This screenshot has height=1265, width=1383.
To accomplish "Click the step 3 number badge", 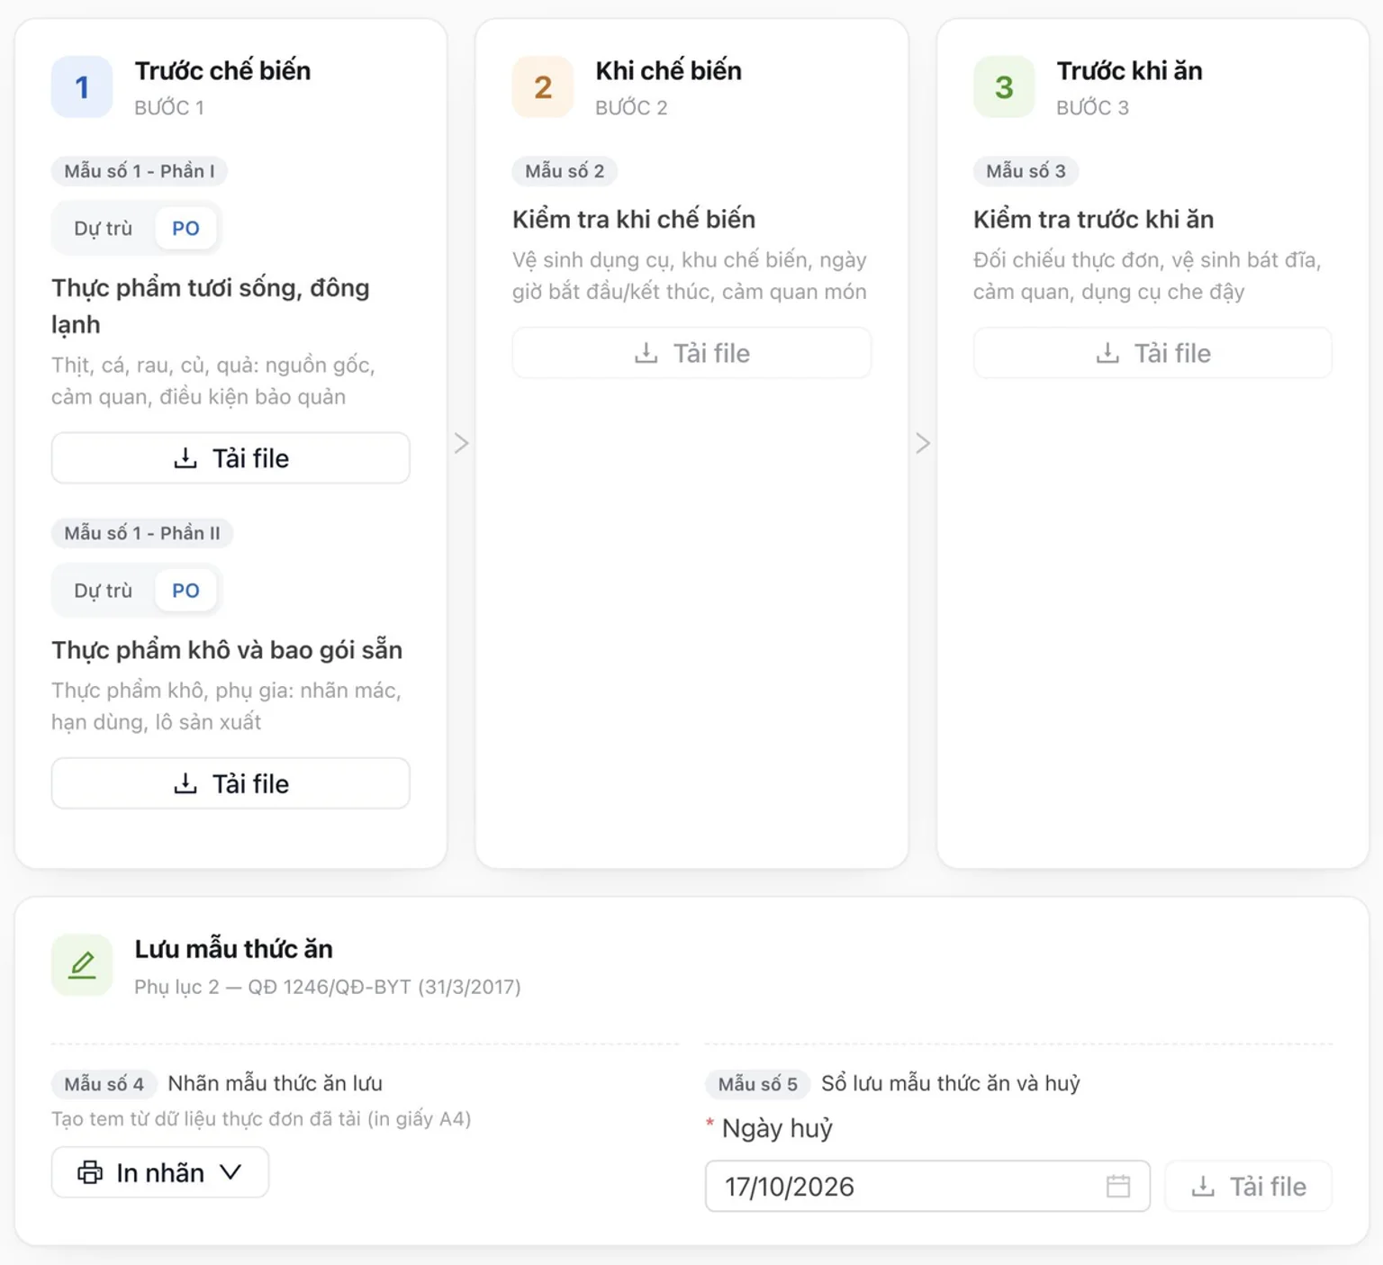I will click(1004, 87).
